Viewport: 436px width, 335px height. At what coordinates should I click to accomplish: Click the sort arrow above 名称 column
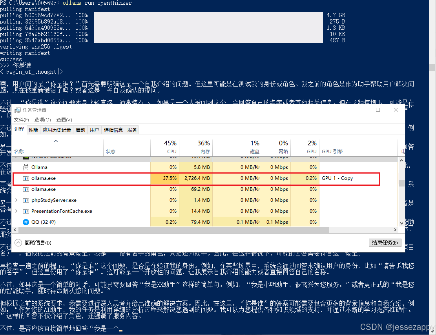[56, 141]
